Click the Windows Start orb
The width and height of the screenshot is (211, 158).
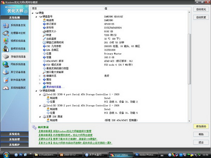pyautogui.click(x=6, y=154)
